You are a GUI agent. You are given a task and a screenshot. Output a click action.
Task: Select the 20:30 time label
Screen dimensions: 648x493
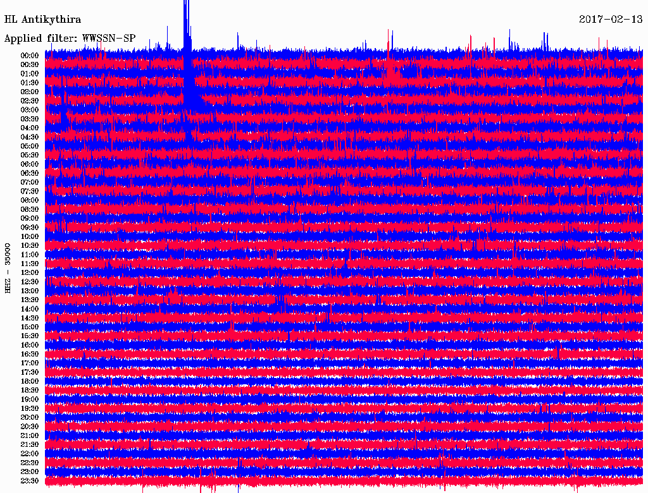(x=30, y=427)
